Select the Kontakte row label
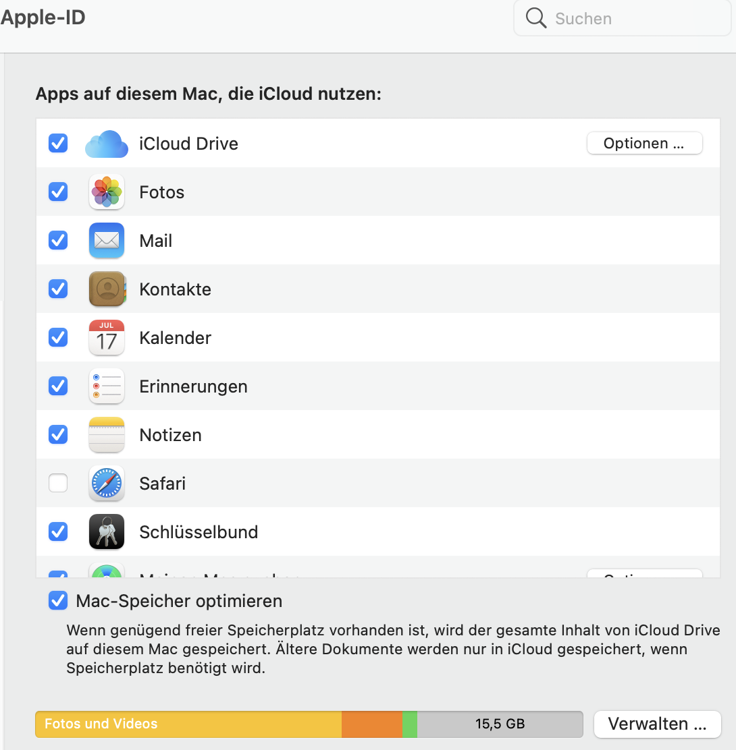The width and height of the screenshot is (736, 750). click(x=176, y=289)
